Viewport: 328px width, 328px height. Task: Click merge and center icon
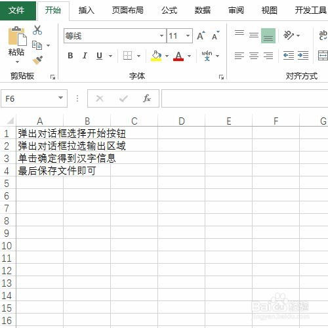tap(323, 56)
